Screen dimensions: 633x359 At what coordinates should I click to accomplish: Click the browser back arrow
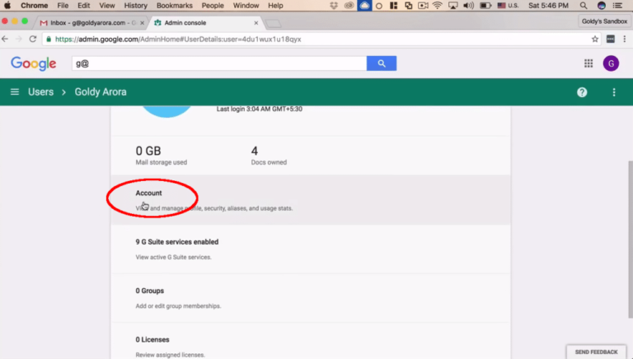click(x=5, y=40)
